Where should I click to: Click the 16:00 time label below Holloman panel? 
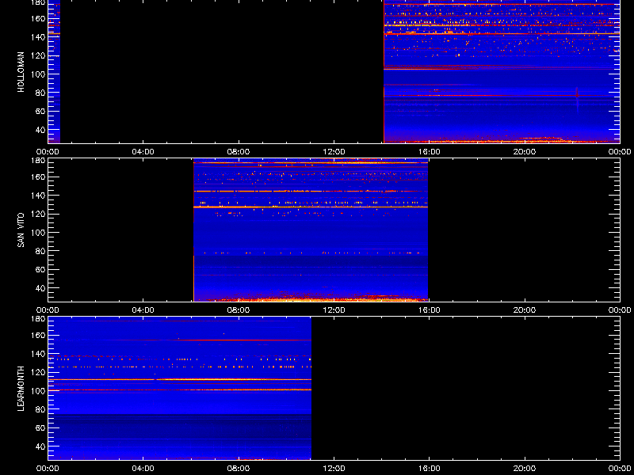(429, 152)
